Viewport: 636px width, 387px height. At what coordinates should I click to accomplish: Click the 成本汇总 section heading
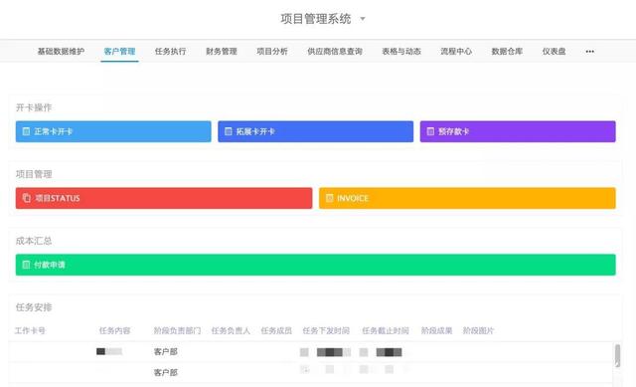pos(34,241)
